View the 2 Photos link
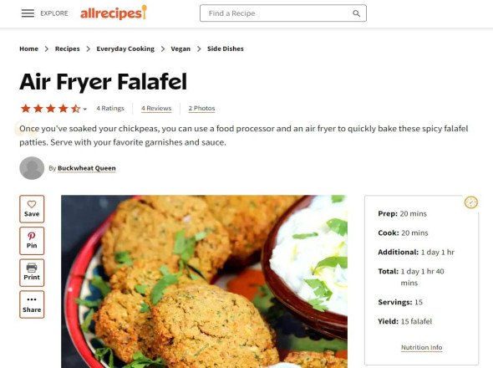This screenshot has height=368, width=493. coord(202,108)
